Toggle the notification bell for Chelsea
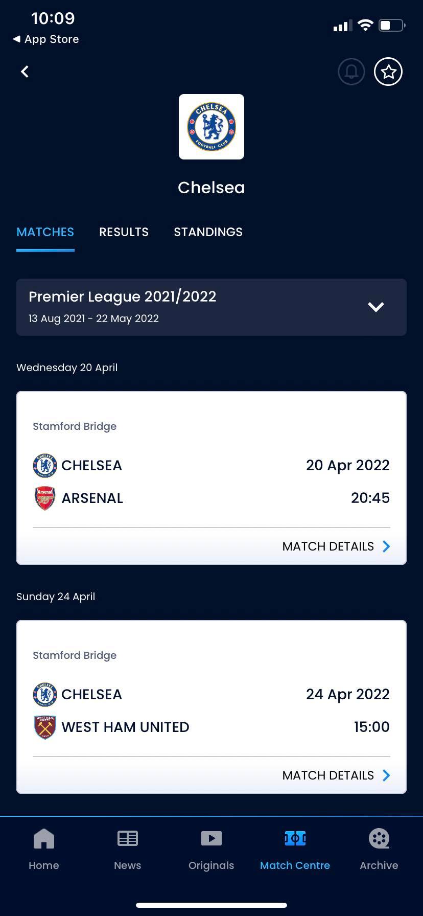423x916 pixels. click(351, 72)
